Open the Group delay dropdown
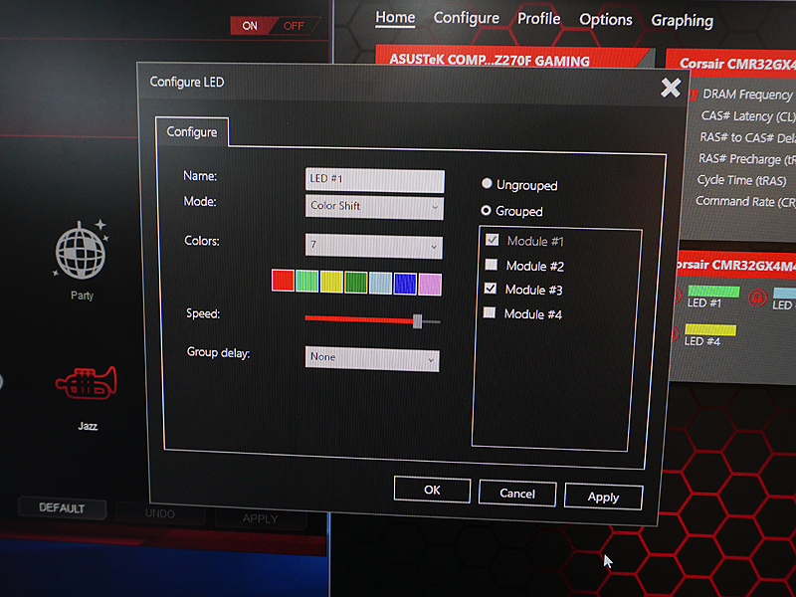Image resolution: width=796 pixels, height=597 pixels. (x=372, y=358)
